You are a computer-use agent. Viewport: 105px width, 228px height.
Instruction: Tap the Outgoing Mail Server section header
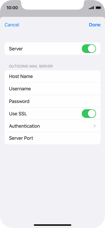[x=31, y=67]
